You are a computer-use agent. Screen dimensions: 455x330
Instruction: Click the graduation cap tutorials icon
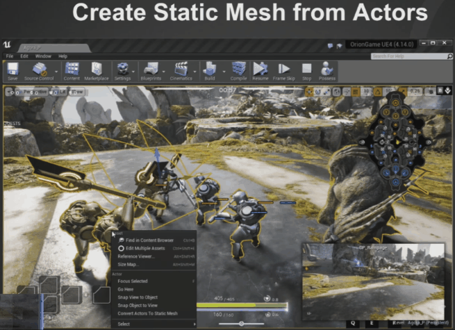[x=339, y=46]
